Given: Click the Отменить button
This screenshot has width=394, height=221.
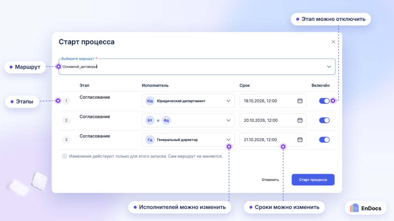Looking at the screenshot, I should tap(270, 180).
